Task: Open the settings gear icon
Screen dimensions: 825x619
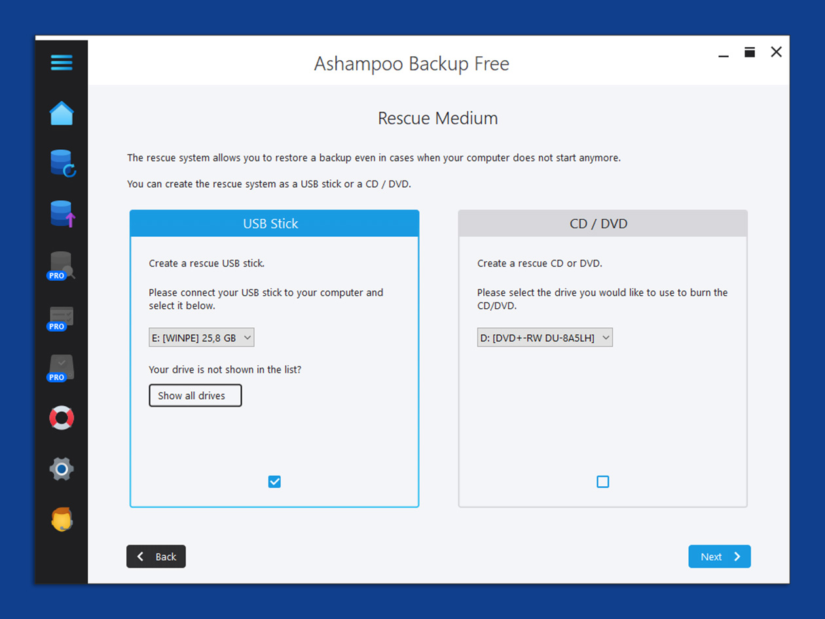Action: coord(62,469)
